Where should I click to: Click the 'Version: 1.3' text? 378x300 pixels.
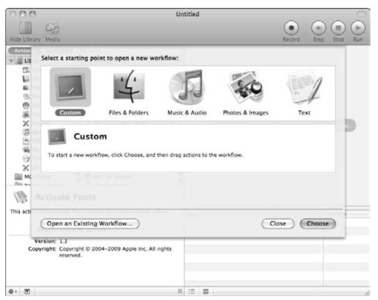click(x=51, y=241)
